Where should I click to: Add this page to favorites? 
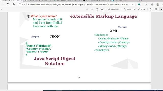pos(133,5)
